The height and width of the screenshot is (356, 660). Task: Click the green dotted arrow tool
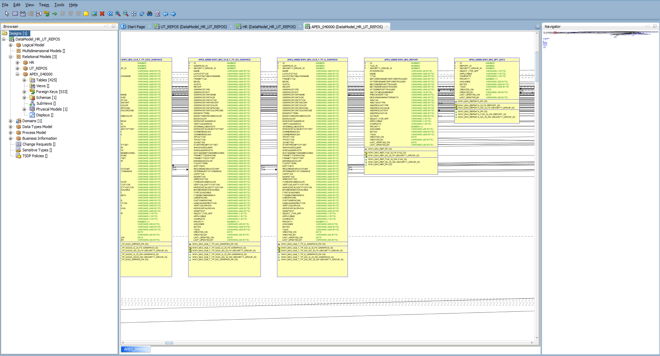[x=54, y=14]
